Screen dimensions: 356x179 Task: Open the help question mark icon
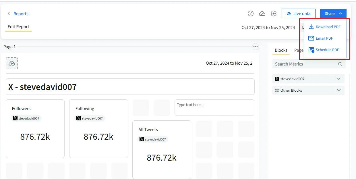point(250,13)
